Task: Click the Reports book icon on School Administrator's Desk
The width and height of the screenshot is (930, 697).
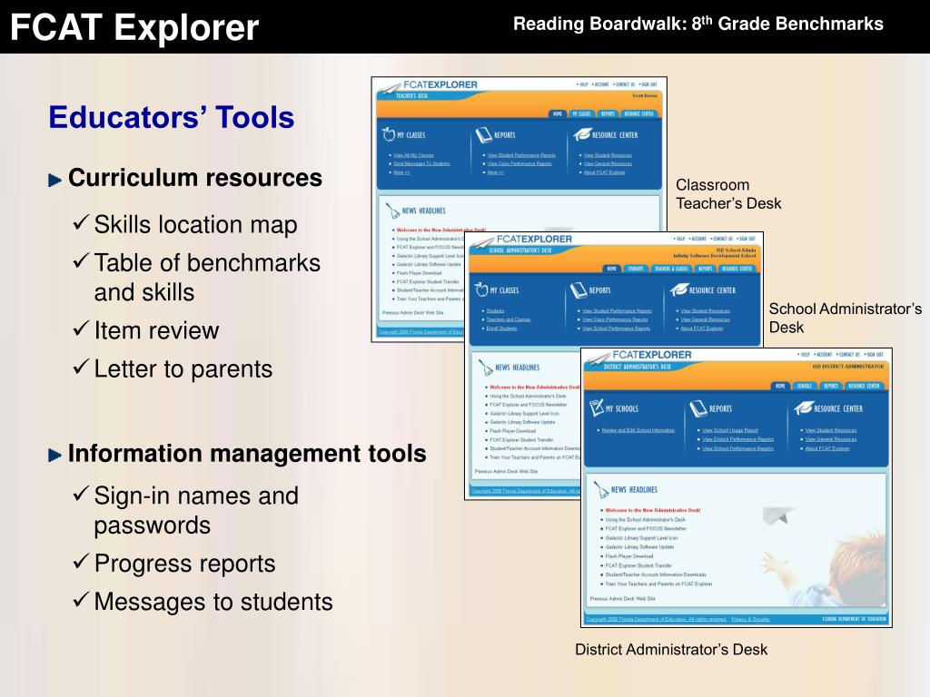Action: click(579, 290)
